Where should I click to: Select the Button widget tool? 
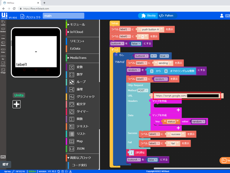point(3,29)
